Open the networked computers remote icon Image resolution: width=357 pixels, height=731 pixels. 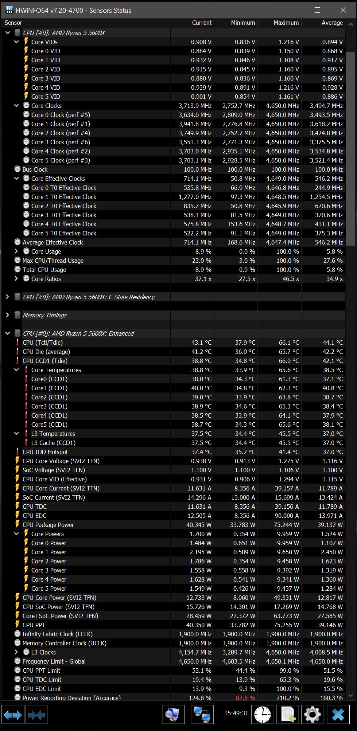(202, 715)
